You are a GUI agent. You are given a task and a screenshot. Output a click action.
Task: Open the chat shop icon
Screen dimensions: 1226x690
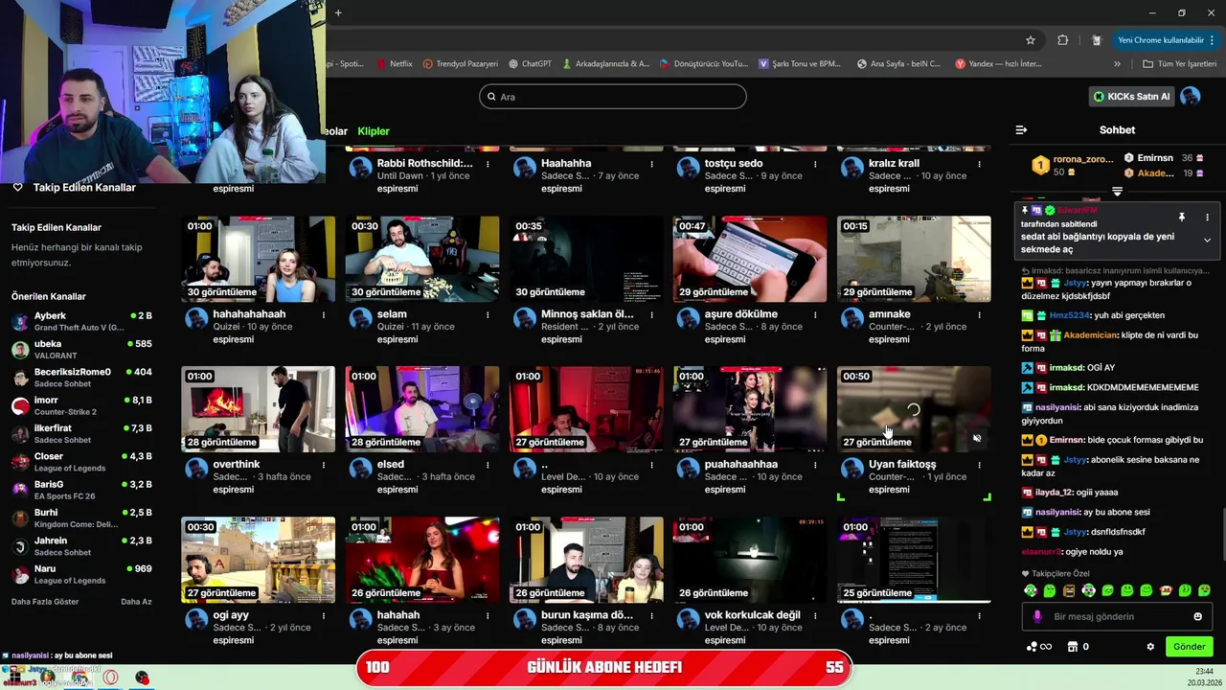click(x=1073, y=647)
